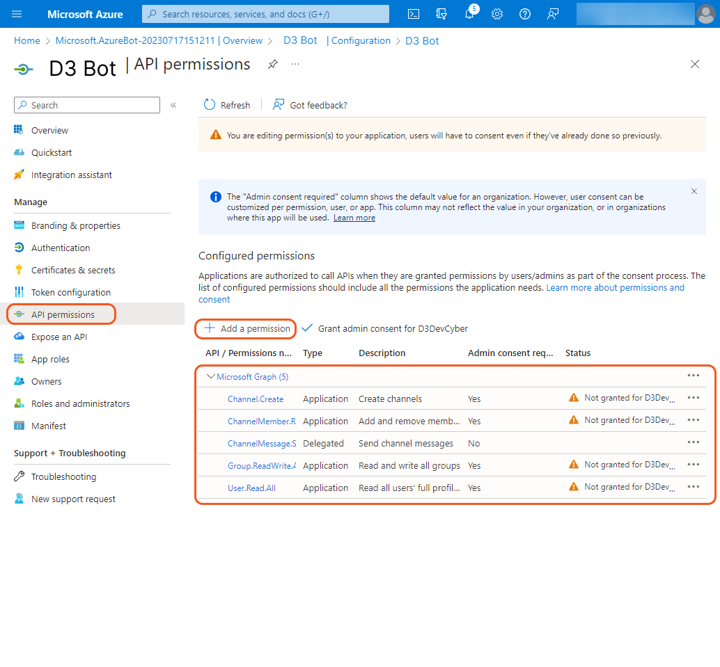Open the ChannelMember.R permission link
Viewport: 720px width, 667px height.
262,421
